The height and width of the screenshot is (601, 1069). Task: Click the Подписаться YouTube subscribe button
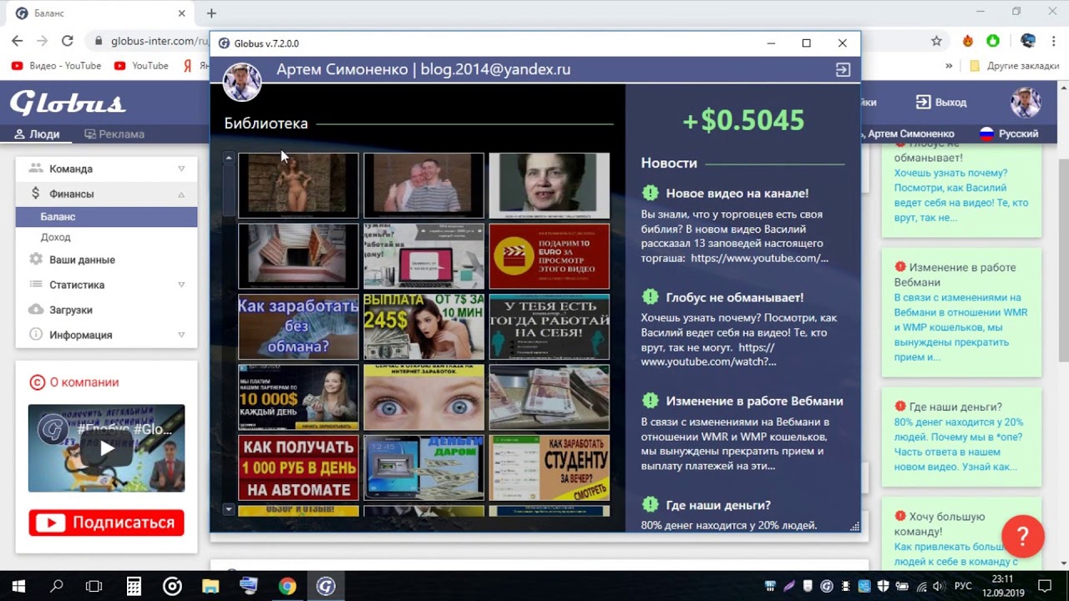(x=106, y=523)
